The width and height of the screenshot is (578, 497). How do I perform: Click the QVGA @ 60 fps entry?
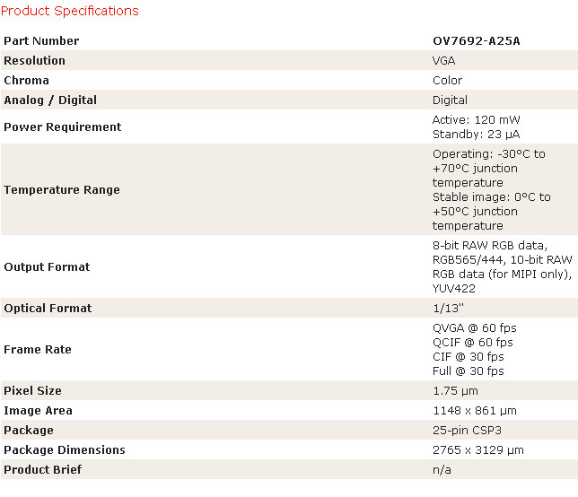click(475, 328)
